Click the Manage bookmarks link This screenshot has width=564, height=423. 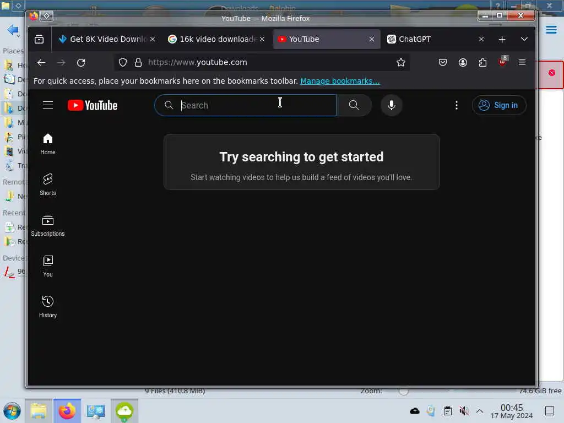[x=340, y=81]
